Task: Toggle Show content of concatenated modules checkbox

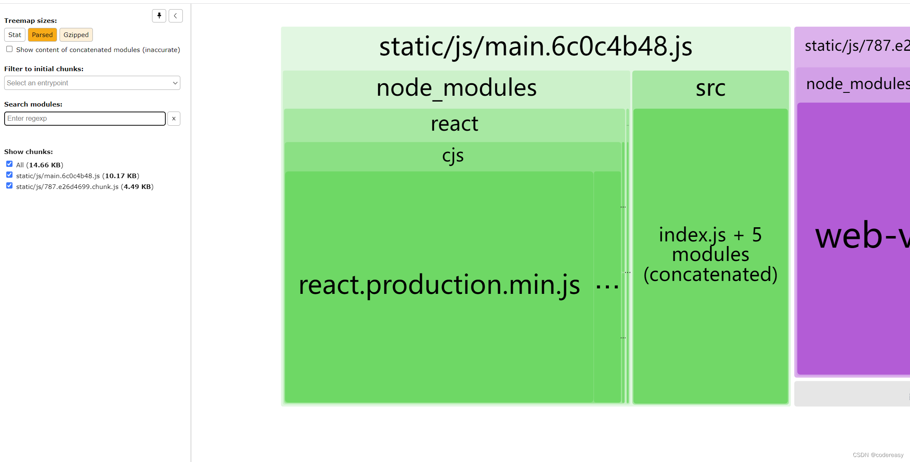Action: (9, 50)
